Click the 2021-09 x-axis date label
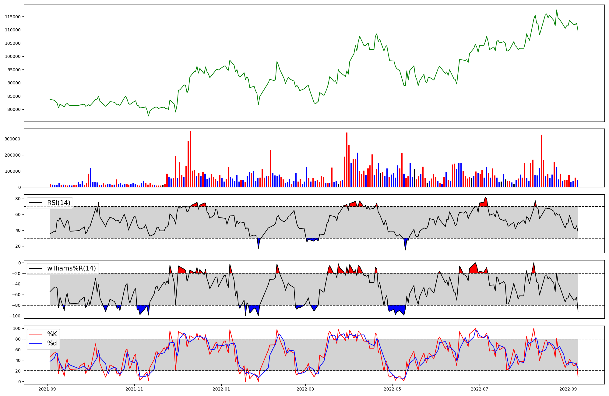 coord(47,389)
